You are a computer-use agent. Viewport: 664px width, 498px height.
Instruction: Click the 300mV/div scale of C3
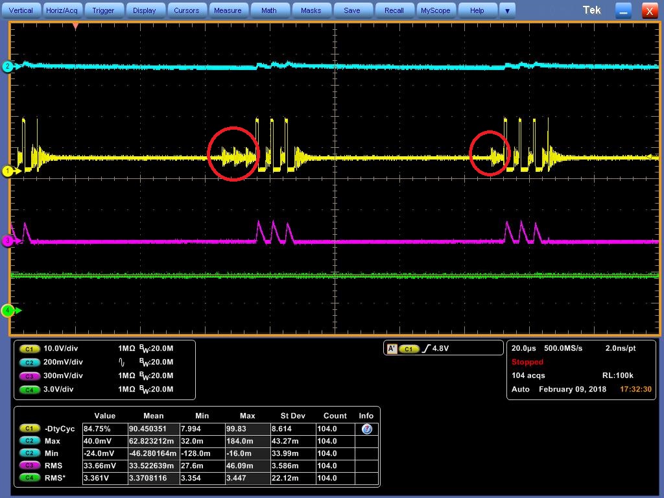point(63,375)
